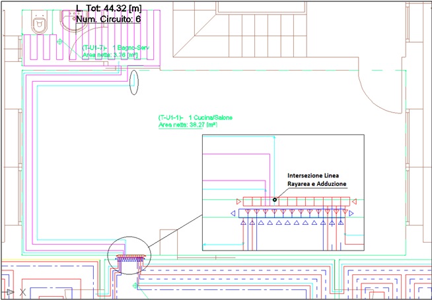Image resolution: width=432 pixels, height=300 pixels.
Task: Click the toilet symbol in the bathroom
Action: [x=40, y=23]
